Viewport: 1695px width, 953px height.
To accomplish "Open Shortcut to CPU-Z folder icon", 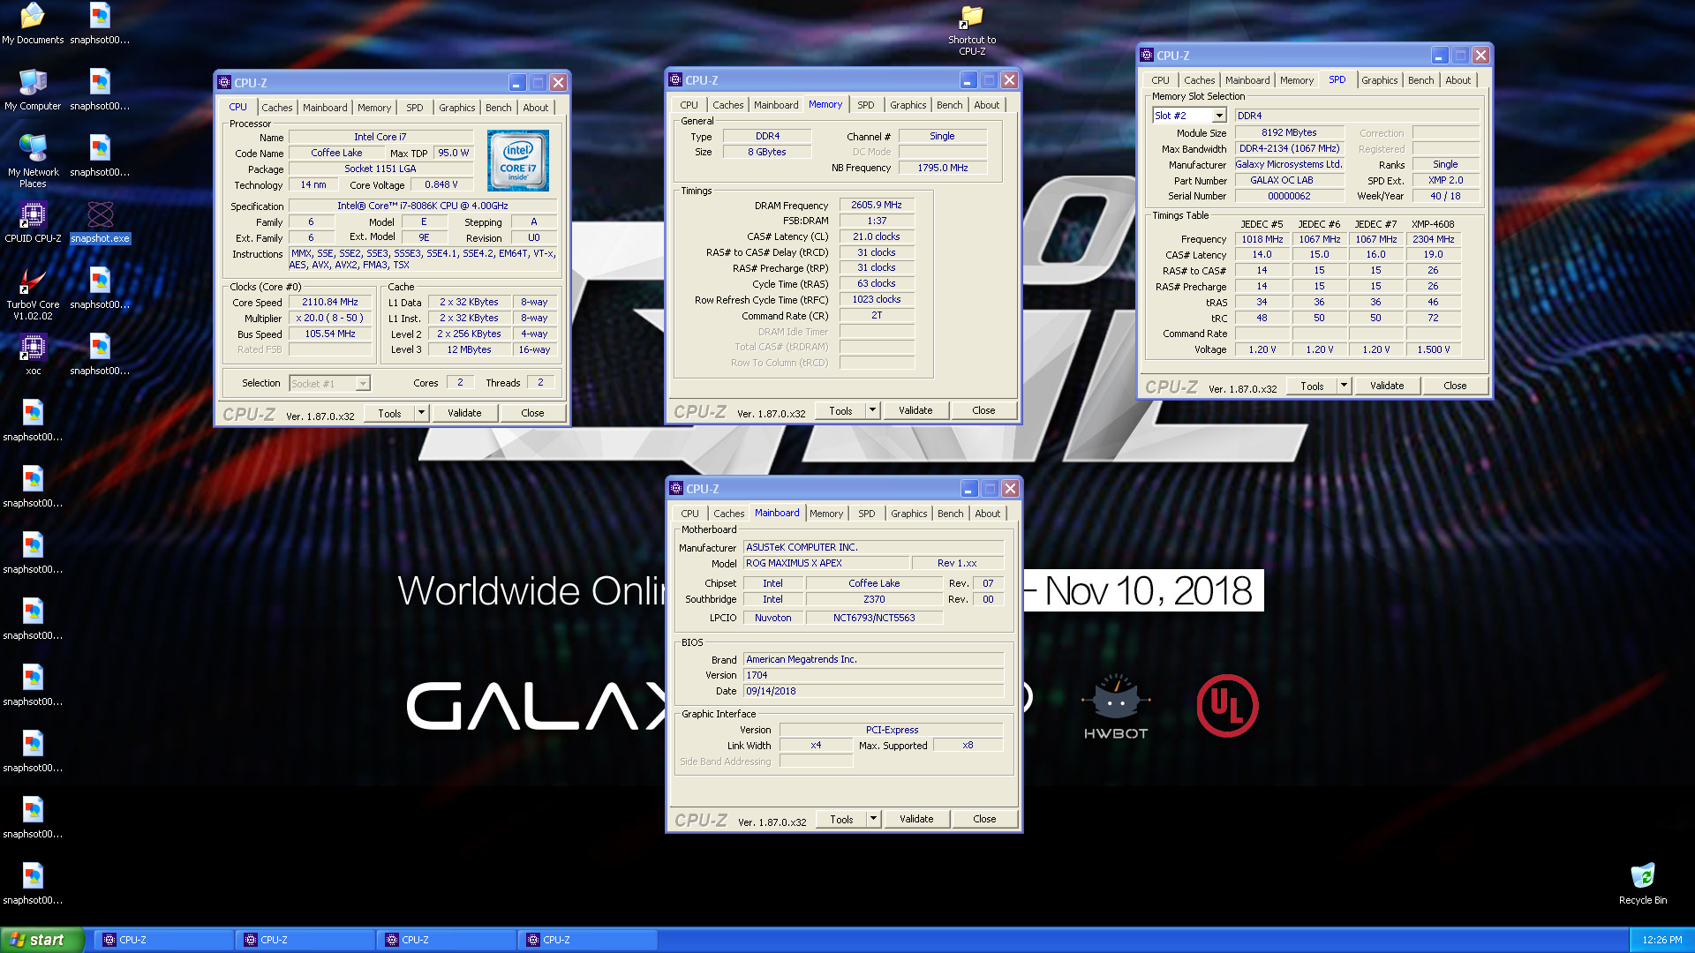I will point(972,30).
